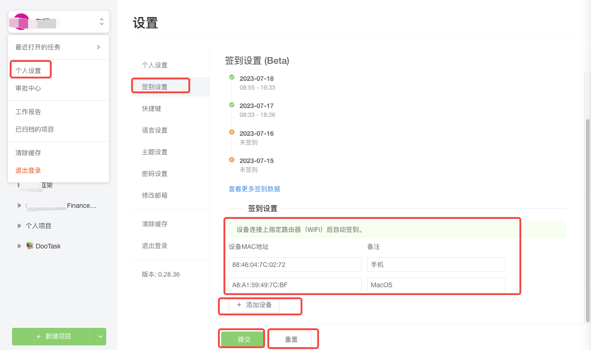The height and width of the screenshot is (350, 591).
Task: Expand the Finance project in the sidebar
Action: (19, 205)
